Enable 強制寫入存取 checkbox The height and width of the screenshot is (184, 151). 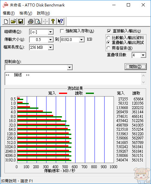62,31
